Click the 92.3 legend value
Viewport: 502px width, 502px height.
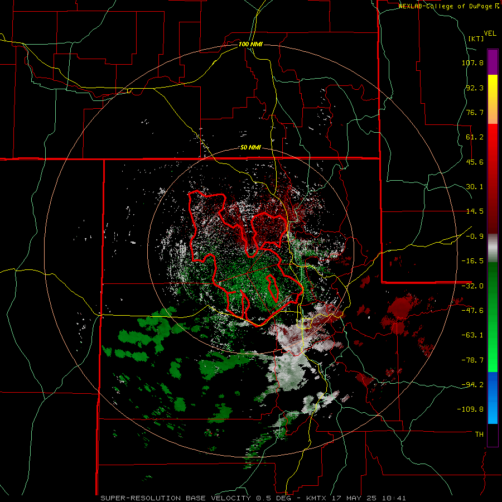pos(475,88)
